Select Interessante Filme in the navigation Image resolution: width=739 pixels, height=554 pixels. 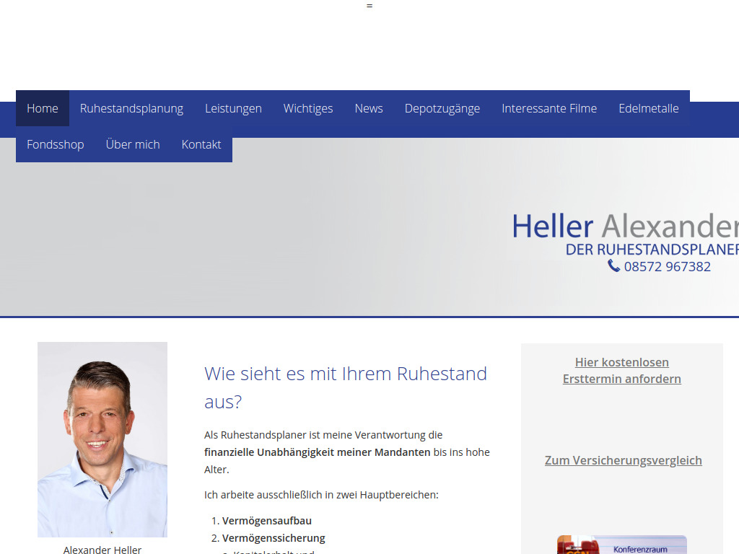pyautogui.click(x=549, y=108)
